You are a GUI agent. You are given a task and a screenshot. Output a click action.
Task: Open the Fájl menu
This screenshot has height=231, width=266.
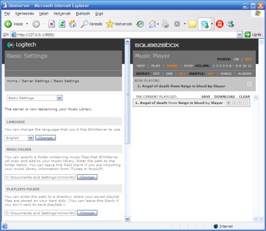pyautogui.click(x=7, y=14)
